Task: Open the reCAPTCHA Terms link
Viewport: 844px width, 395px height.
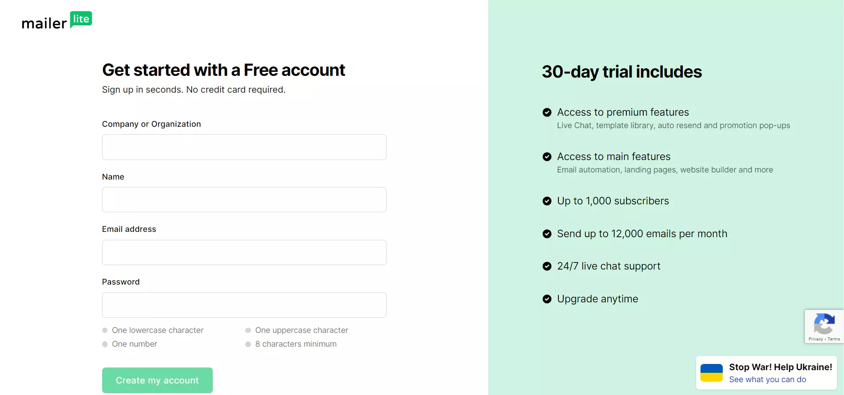Action: tap(834, 339)
